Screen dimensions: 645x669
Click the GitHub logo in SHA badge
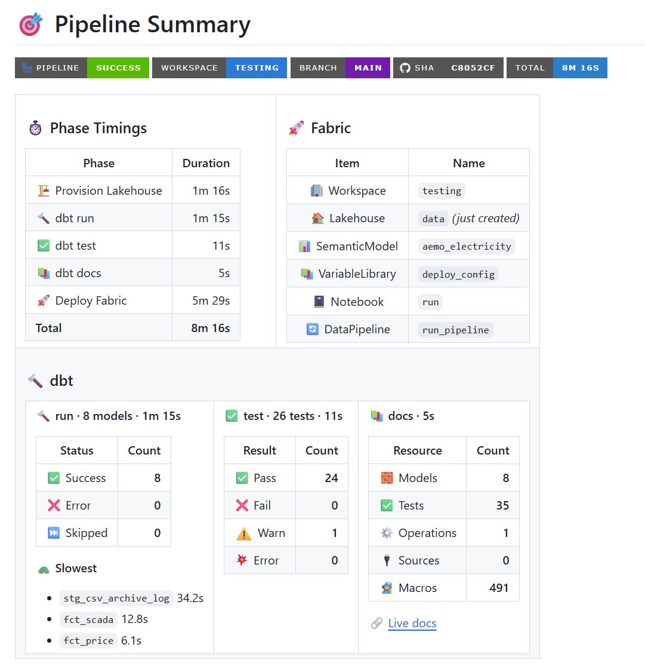405,68
